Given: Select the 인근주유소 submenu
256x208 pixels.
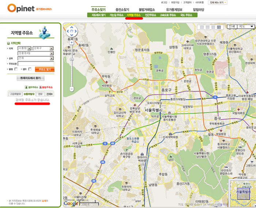Looking at the screenshot, I should coord(151,15).
